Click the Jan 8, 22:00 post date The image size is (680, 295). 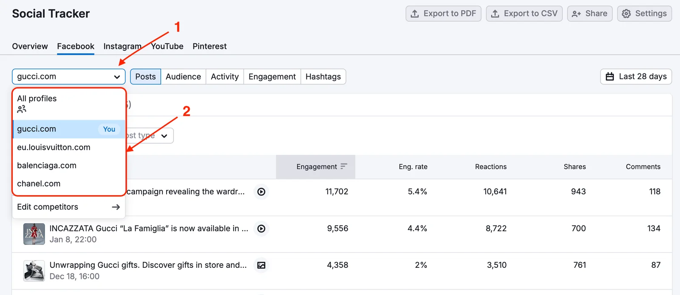pyautogui.click(x=73, y=239)
